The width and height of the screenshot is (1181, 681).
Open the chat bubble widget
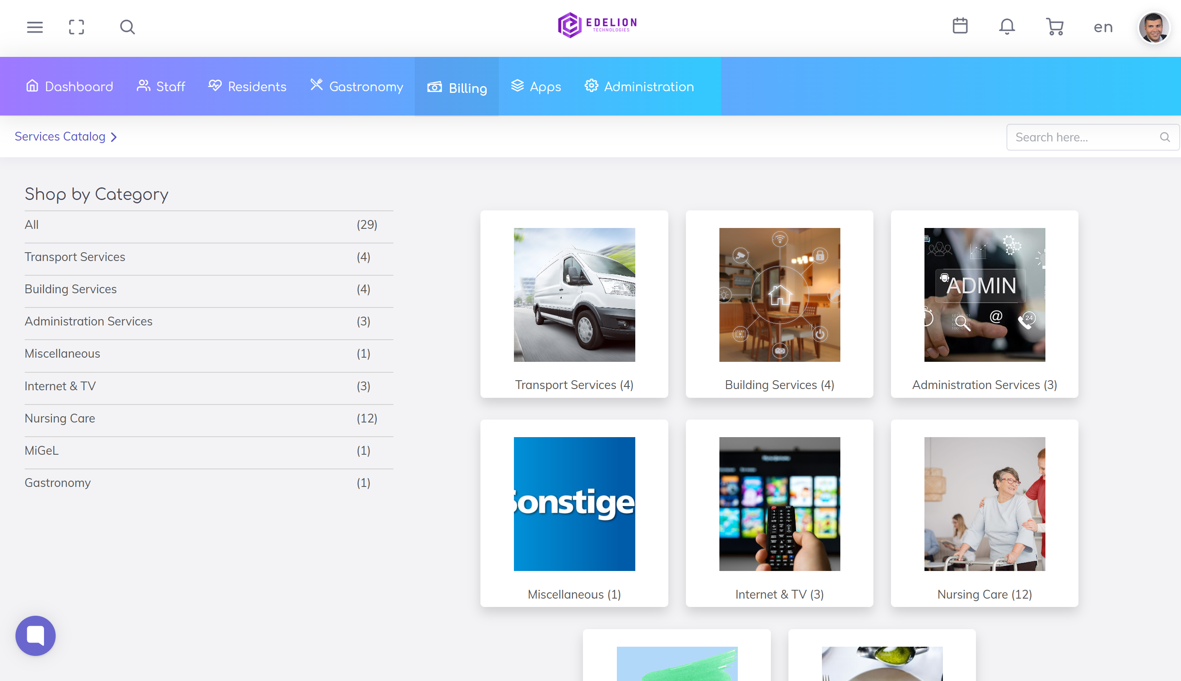pos(36,635)
